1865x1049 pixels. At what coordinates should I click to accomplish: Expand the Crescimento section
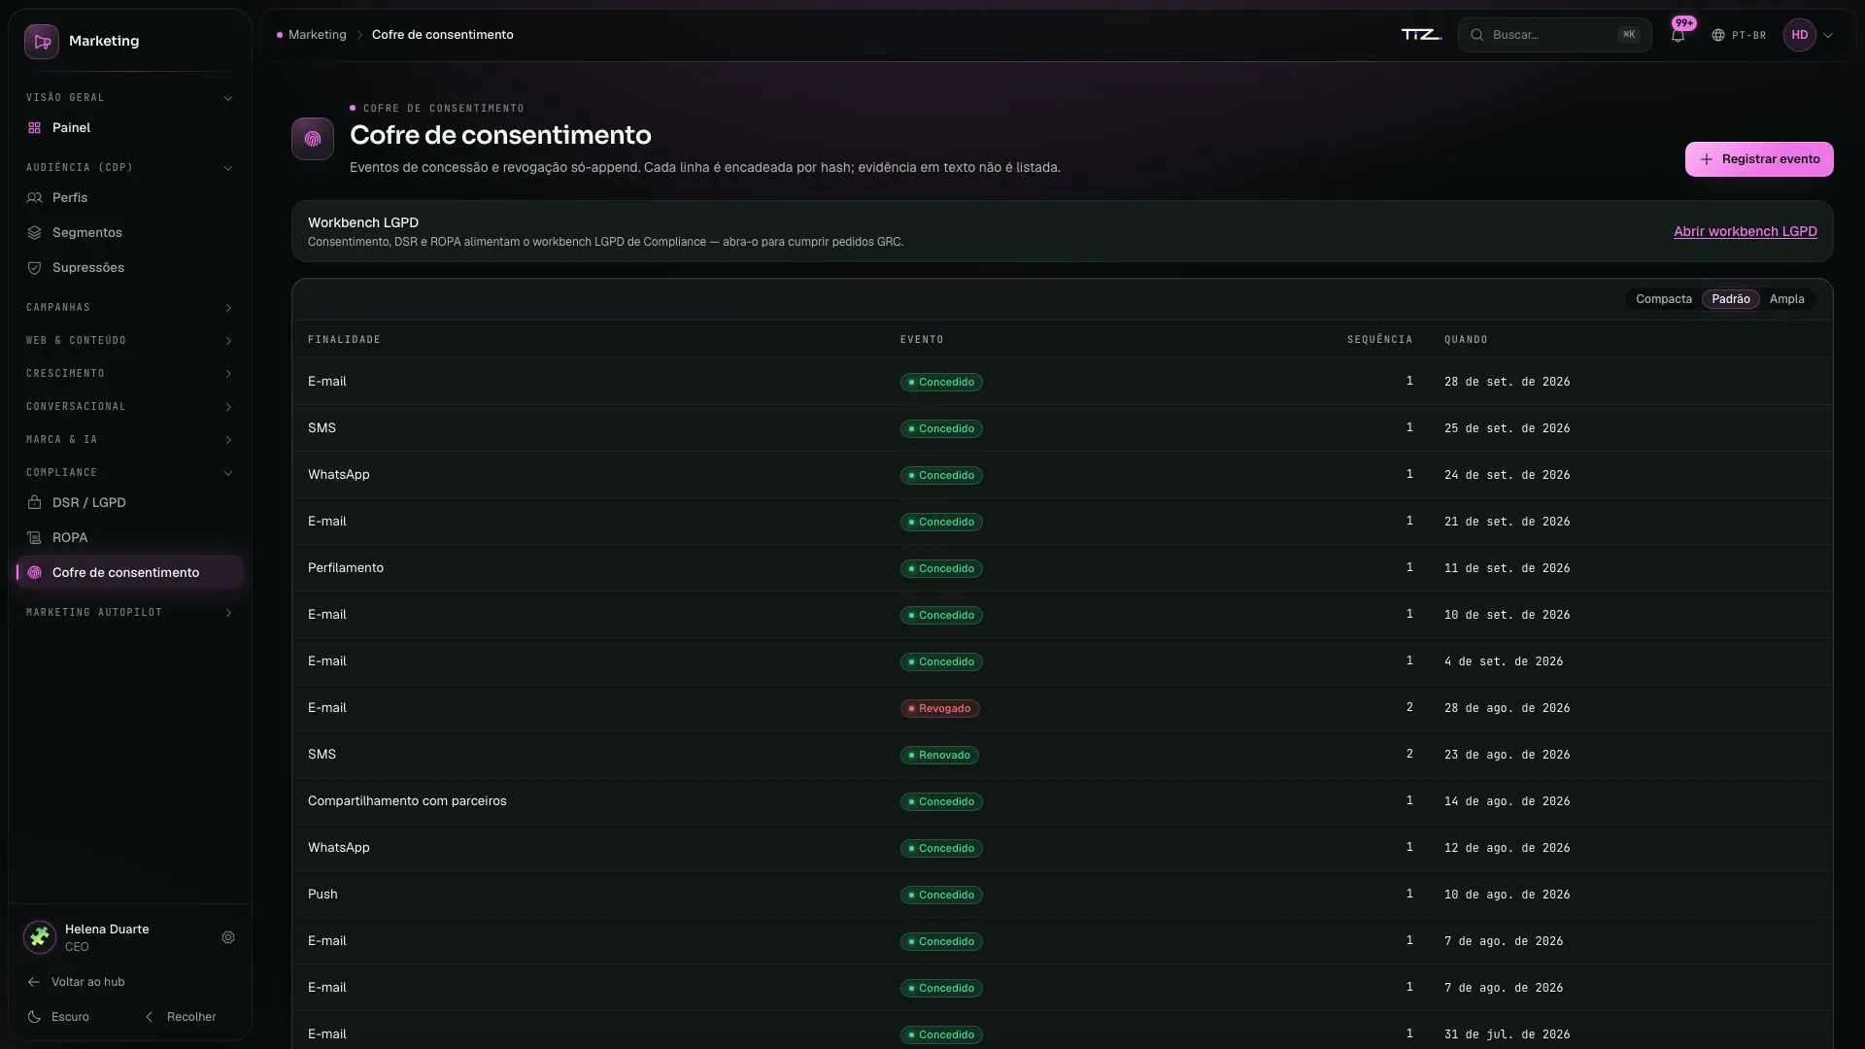pos(130,374)
